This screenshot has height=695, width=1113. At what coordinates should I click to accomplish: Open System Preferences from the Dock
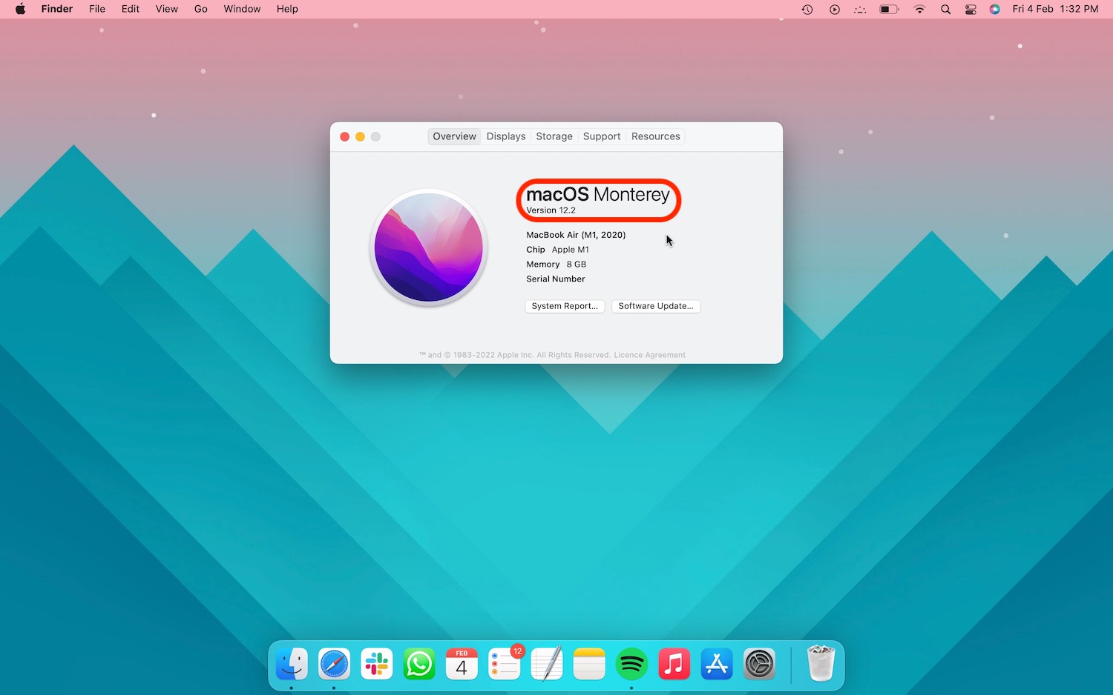pos(759,663)
